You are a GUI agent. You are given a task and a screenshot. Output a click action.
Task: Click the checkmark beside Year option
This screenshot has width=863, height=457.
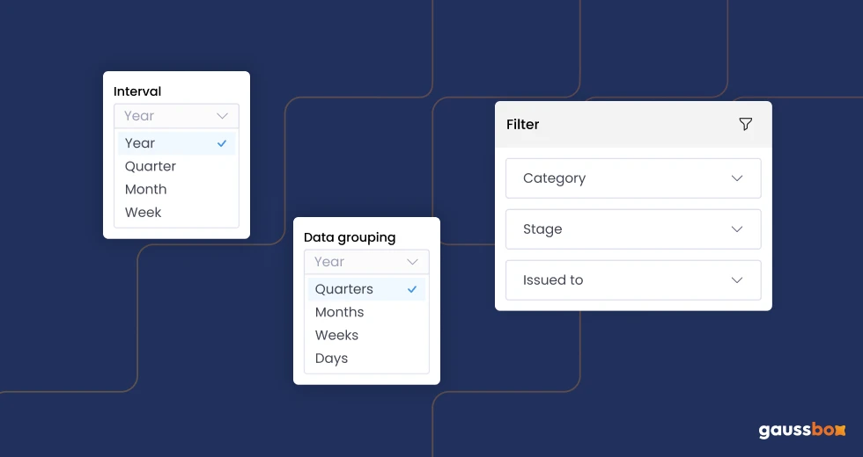pos(222,143)
